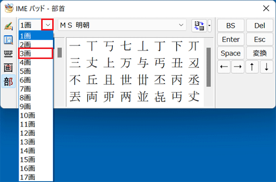Select 5画 in the dropdown list
Viewport: 276px width, 182px height.
pyautogui.click(x=36, y=71)
